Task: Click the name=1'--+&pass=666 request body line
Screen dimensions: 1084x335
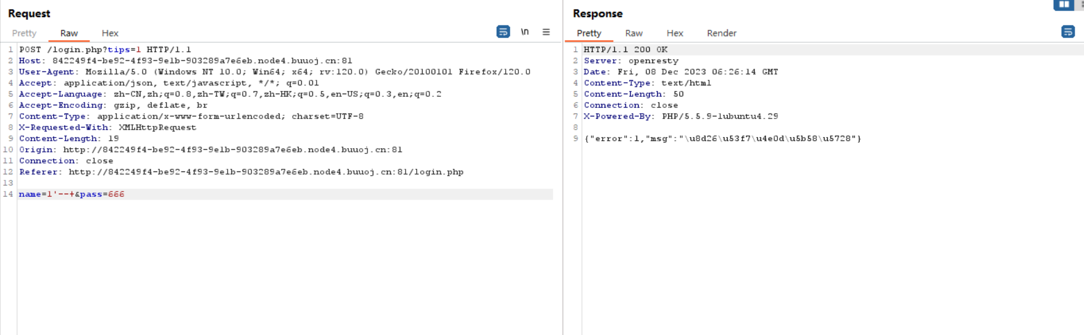Action: (72, 194)
